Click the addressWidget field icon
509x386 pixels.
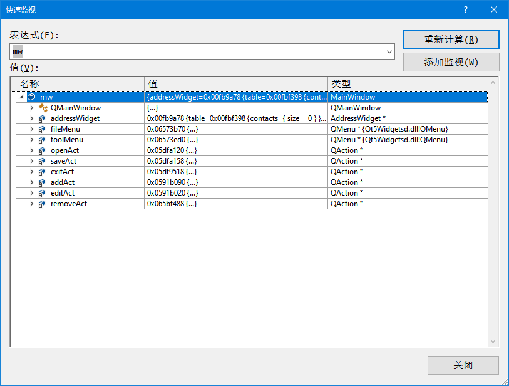[x=42, y=118]
